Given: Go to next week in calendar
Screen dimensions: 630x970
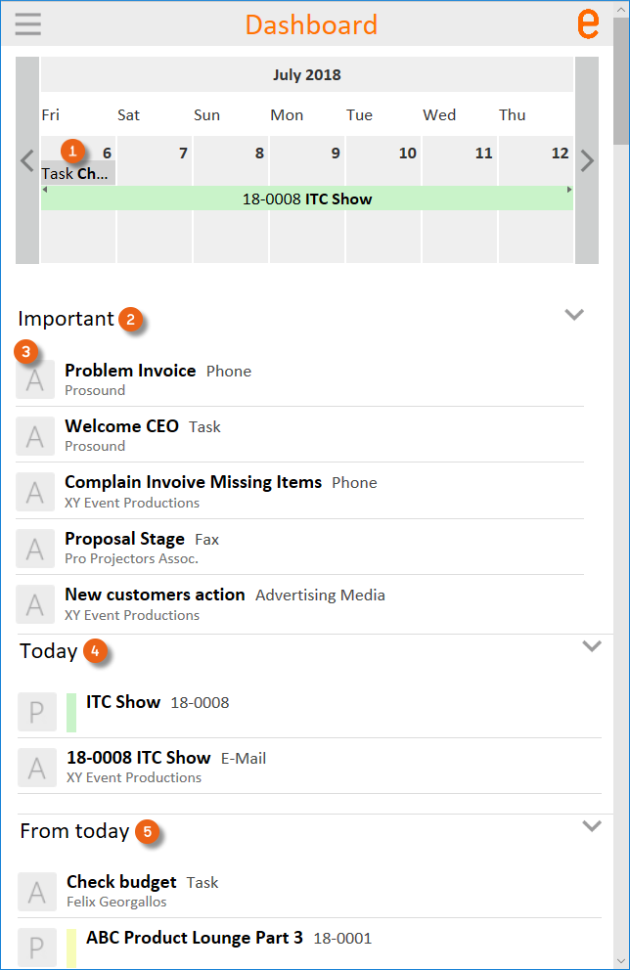Looking at the screenshot, I should pos(587,160).
